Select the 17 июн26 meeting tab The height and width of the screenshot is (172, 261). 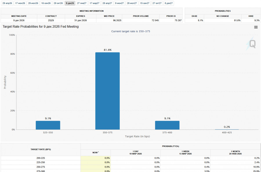pyautogui.click(x=20, y=3)
